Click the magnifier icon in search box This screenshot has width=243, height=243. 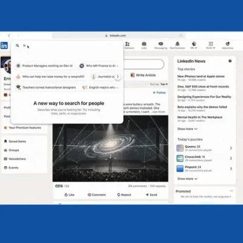pyautogui.click(x=18, y=46)
